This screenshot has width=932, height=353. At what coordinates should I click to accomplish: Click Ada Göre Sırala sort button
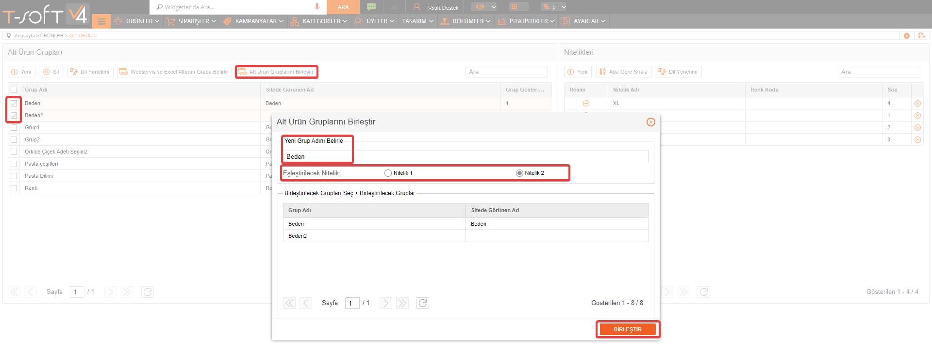tap(624, 72)
